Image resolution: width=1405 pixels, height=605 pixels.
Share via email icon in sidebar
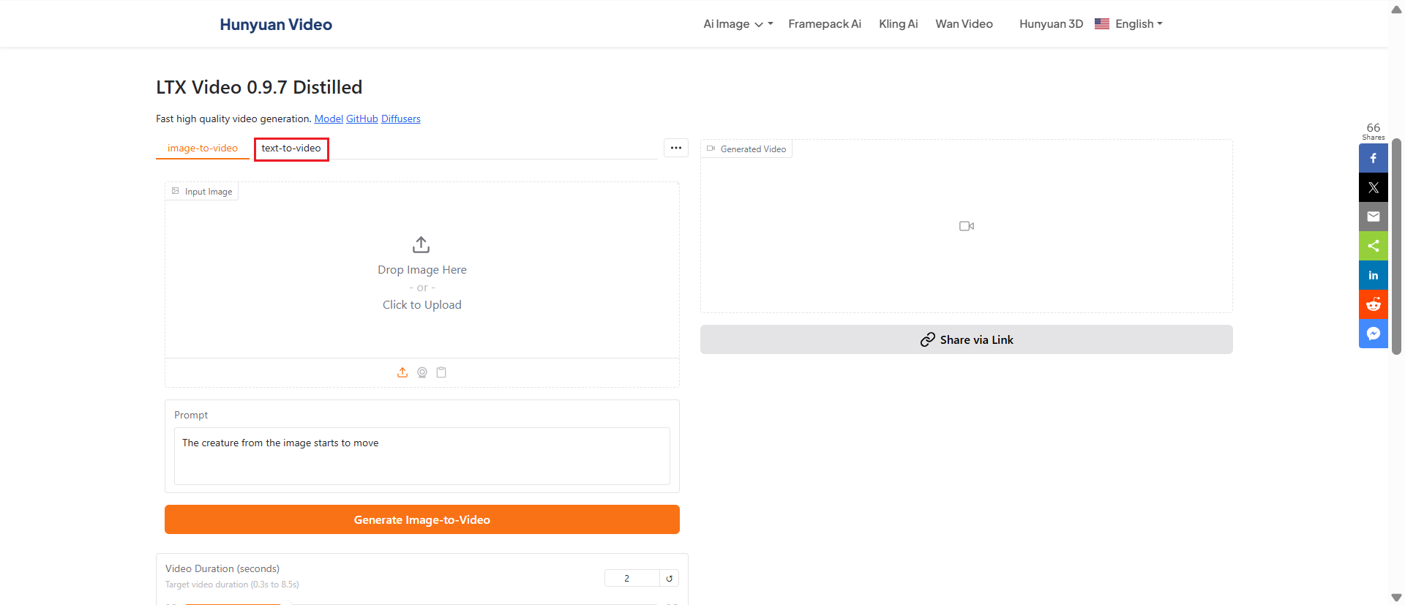click(x=1374, y=217)
